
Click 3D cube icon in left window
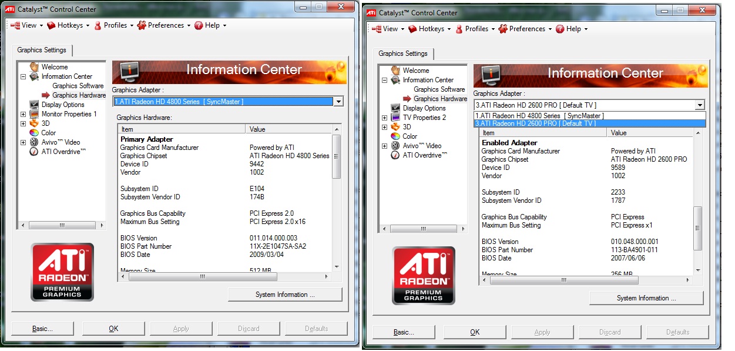[x=34, y=123]
